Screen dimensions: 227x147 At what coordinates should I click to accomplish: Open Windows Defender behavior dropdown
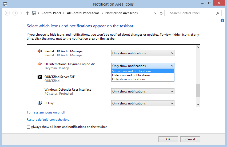click(x=143, y=91)
